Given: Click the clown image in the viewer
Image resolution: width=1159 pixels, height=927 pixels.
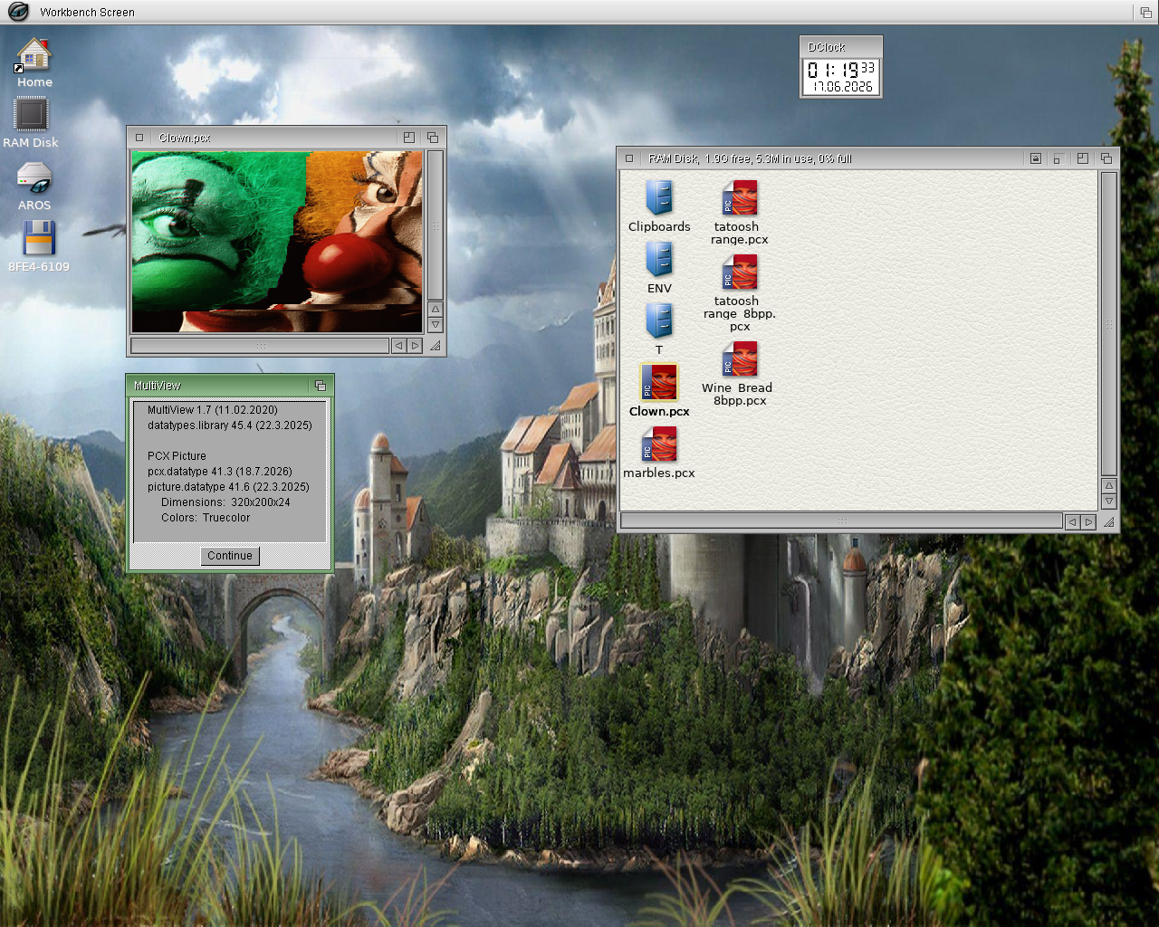Looking at the screenshot, I should pyautogui.click(x=277, y=242).
